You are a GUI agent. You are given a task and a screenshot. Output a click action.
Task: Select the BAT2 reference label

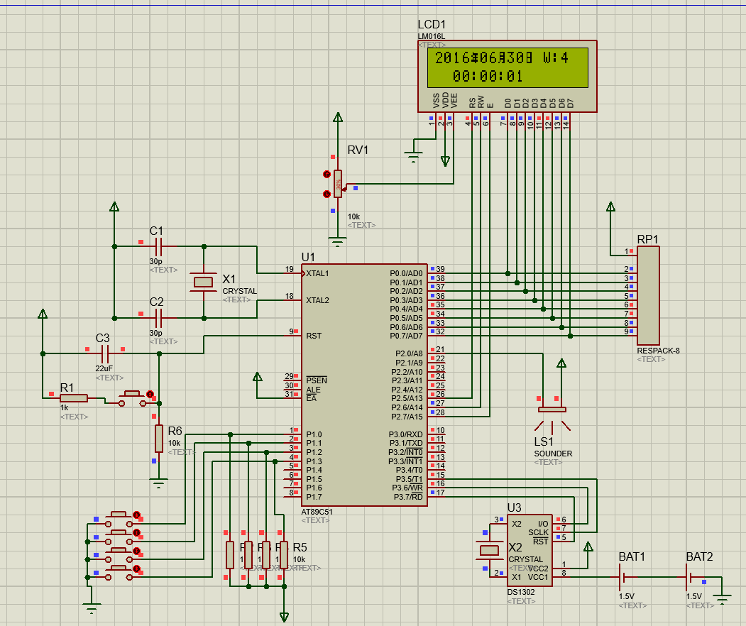click(699, 556)
